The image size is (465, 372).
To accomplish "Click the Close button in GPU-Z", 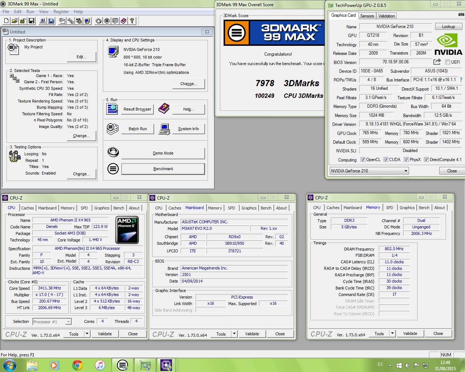I will (452, 171).
